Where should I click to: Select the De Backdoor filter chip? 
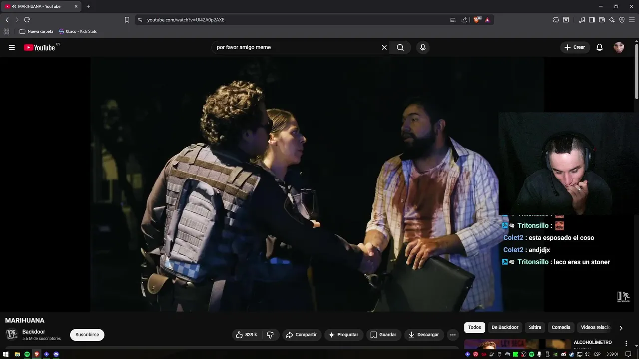click(505, 327)
